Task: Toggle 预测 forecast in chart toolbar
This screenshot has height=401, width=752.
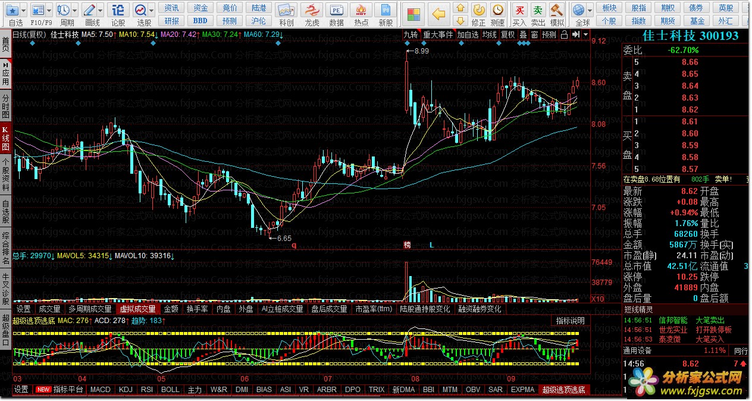Action: click(549, 35)
